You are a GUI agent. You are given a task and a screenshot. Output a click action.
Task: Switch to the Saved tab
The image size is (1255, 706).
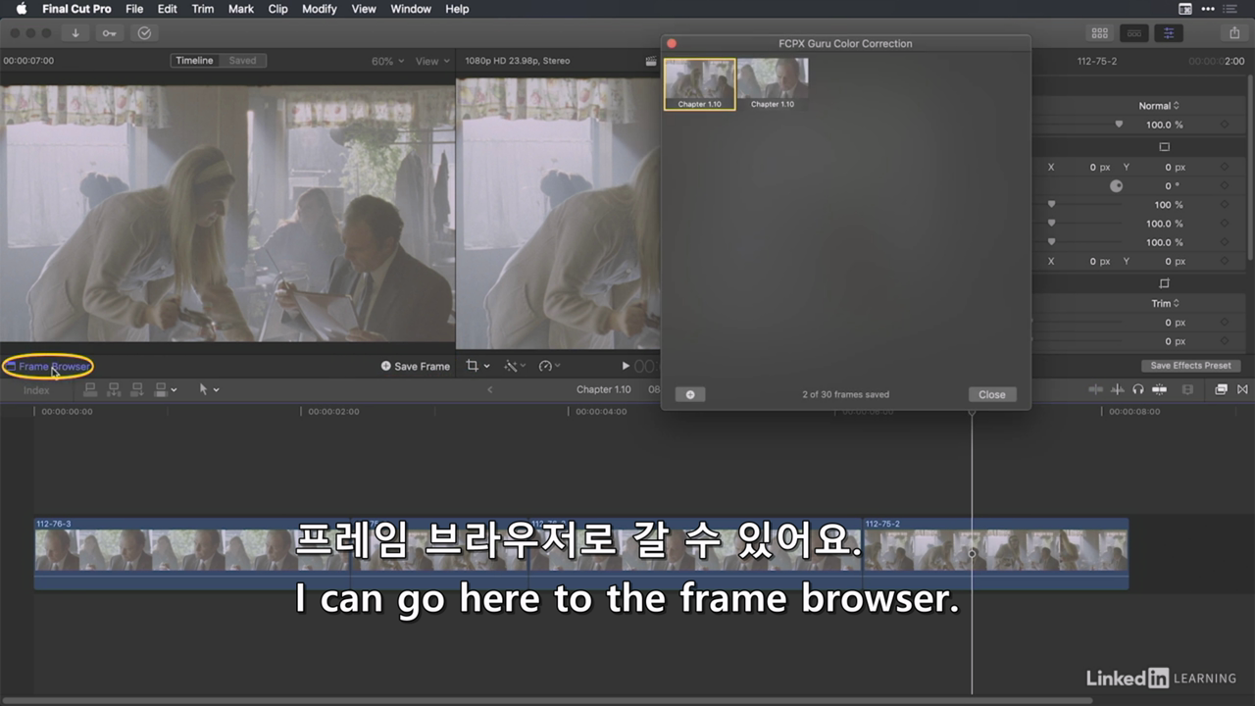click(242, 61)
